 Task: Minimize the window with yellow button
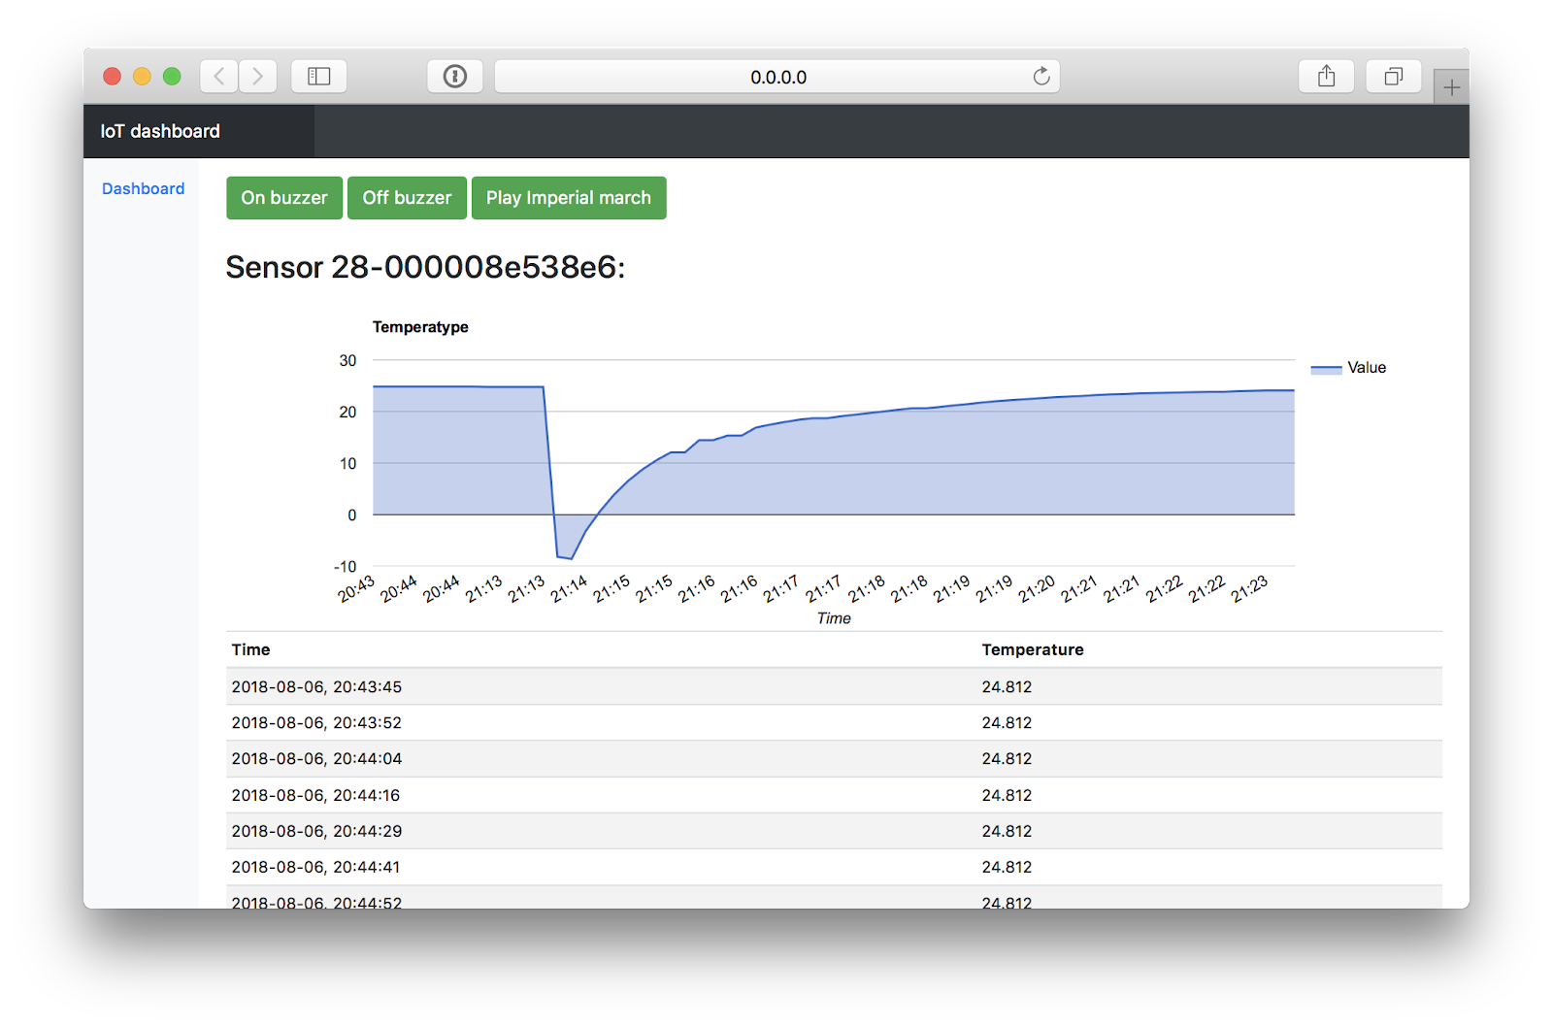[x=142, y=76]
